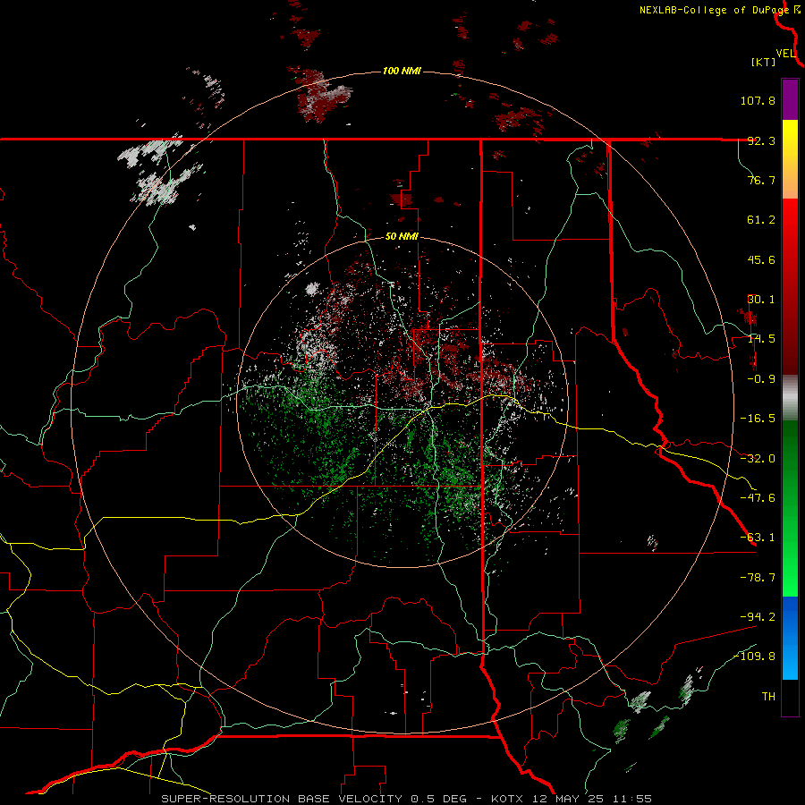This screenshot has width=805, height=805.
Task: Click the yellow-orange segment of the velocity color bar
Action: tap(790, 159)
